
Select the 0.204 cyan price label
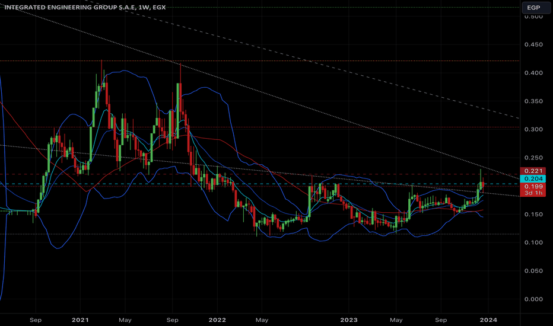click(533, 178)
